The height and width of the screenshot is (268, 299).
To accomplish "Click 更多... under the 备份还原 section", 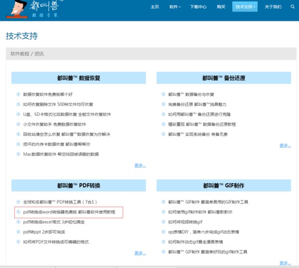I will point(285,146).
